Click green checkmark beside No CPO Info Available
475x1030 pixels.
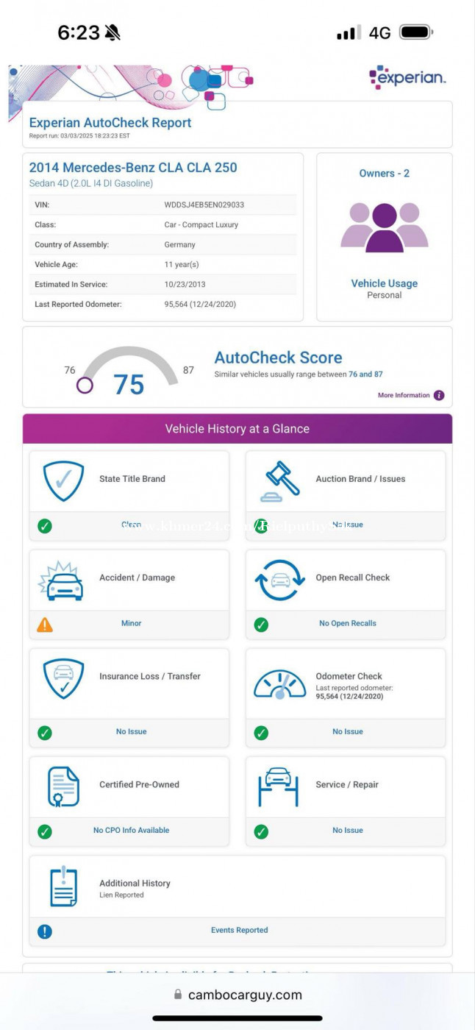pos(45,831)
